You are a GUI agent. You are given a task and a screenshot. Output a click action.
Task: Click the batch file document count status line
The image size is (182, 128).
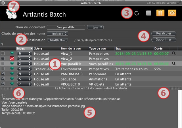pyautogui.click(x=91, y=88)
